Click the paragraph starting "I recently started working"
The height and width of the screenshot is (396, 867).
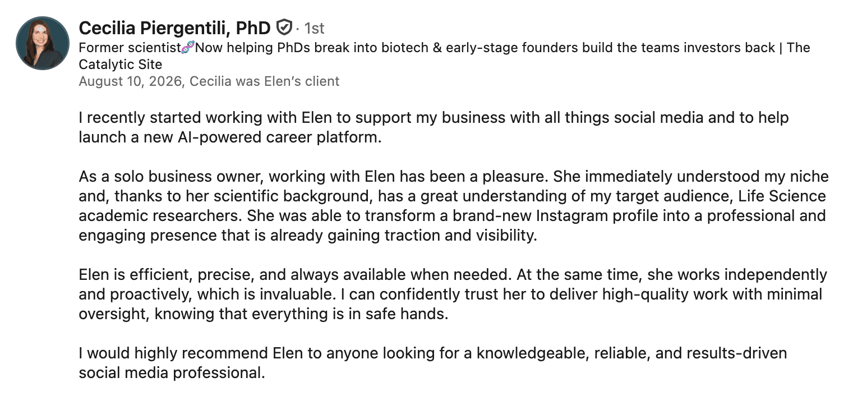[433, 127]
